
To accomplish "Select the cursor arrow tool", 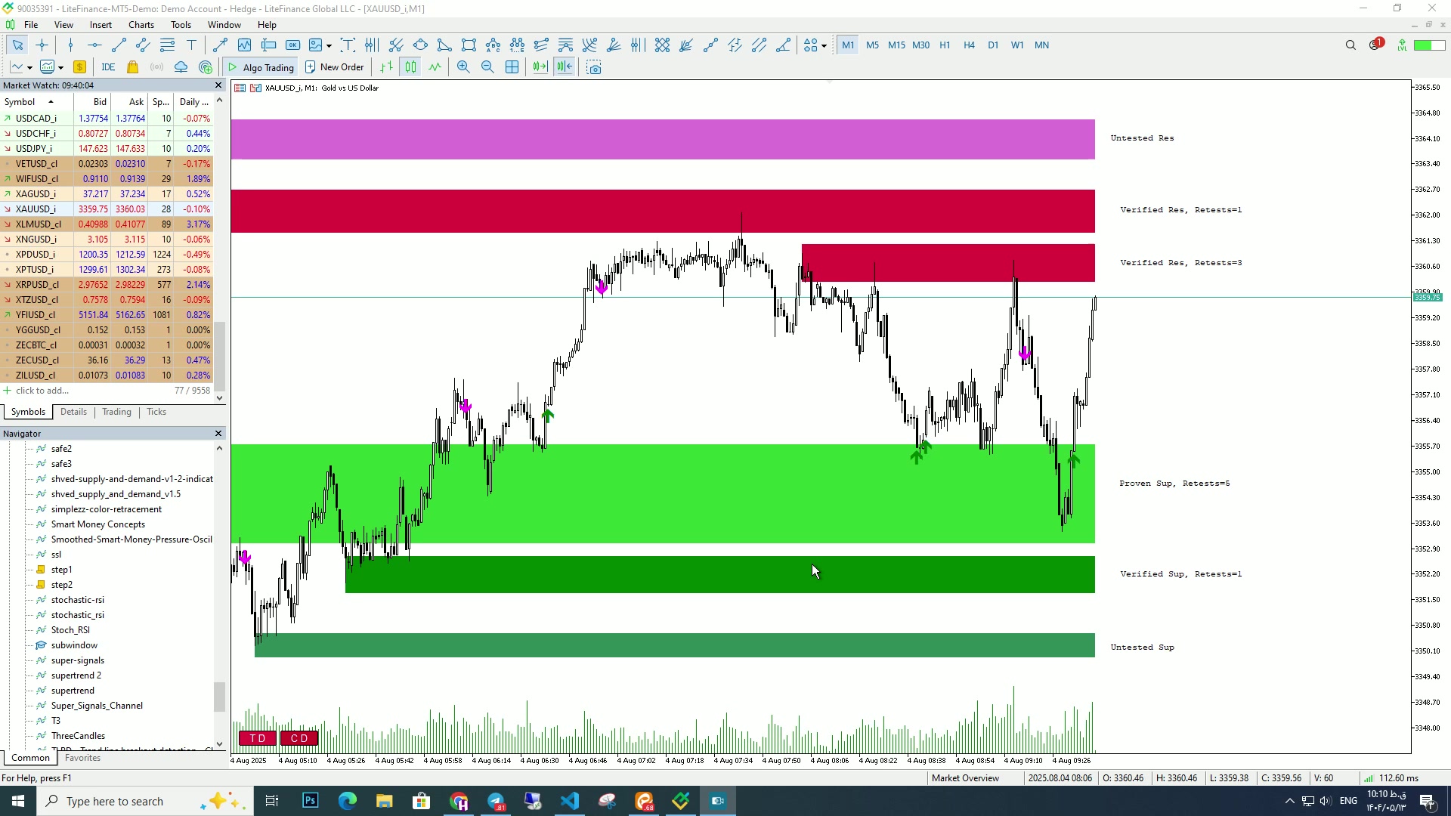I will 17,45.
